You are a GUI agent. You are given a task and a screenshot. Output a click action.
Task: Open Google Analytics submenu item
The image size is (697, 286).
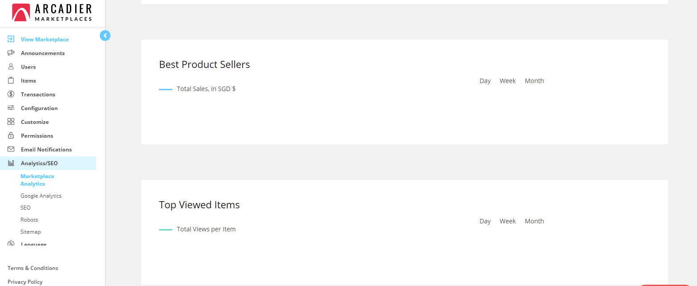[41, 196]
